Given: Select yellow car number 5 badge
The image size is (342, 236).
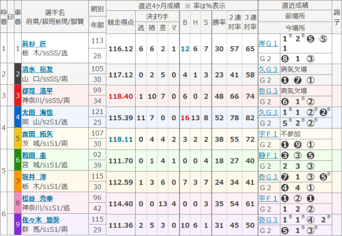Looking at the screenshot, I should (18, 139).
